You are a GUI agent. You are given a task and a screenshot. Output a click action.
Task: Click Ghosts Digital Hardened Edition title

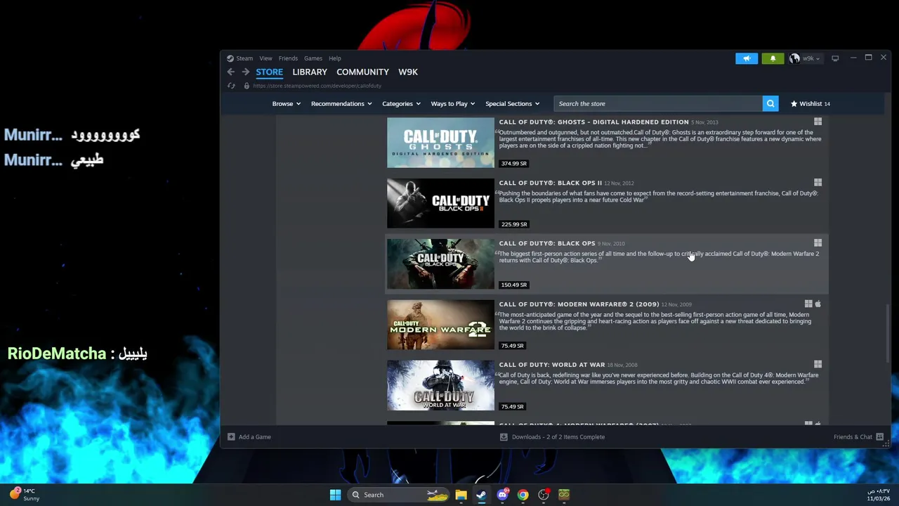tap(593, 122)
